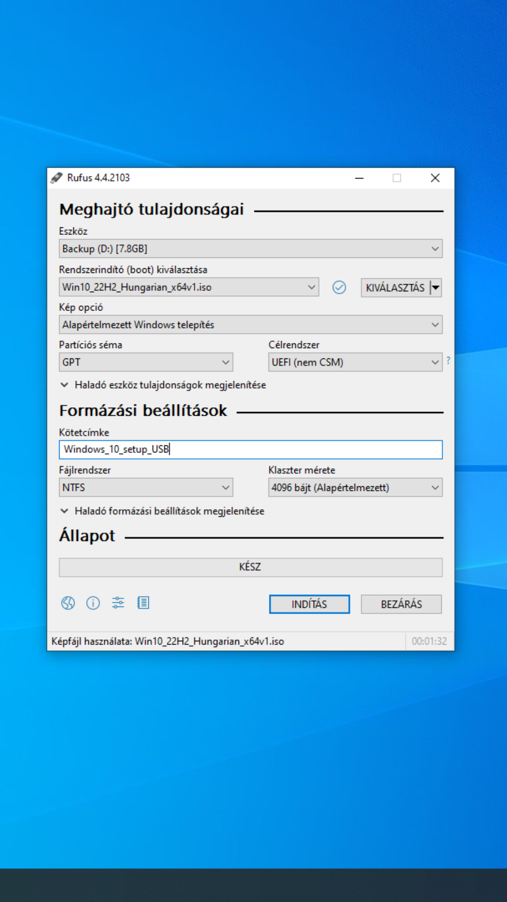The image size is (507, 902).
Task: Open the Klaszter mérete dropdown
Action: (x=355, y=488)
